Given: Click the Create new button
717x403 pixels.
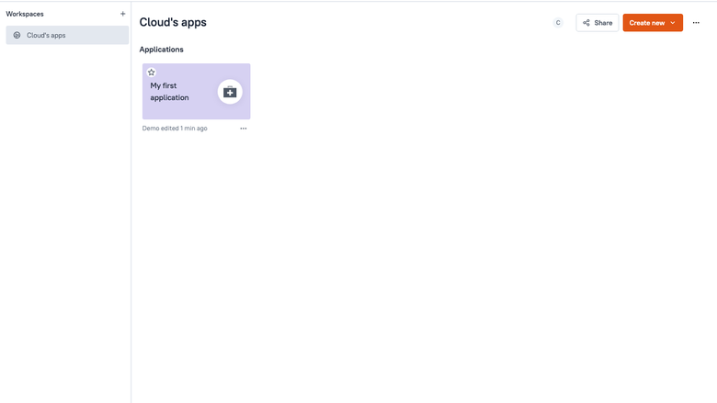Looking at the screenshot, I should coord(653,22).
